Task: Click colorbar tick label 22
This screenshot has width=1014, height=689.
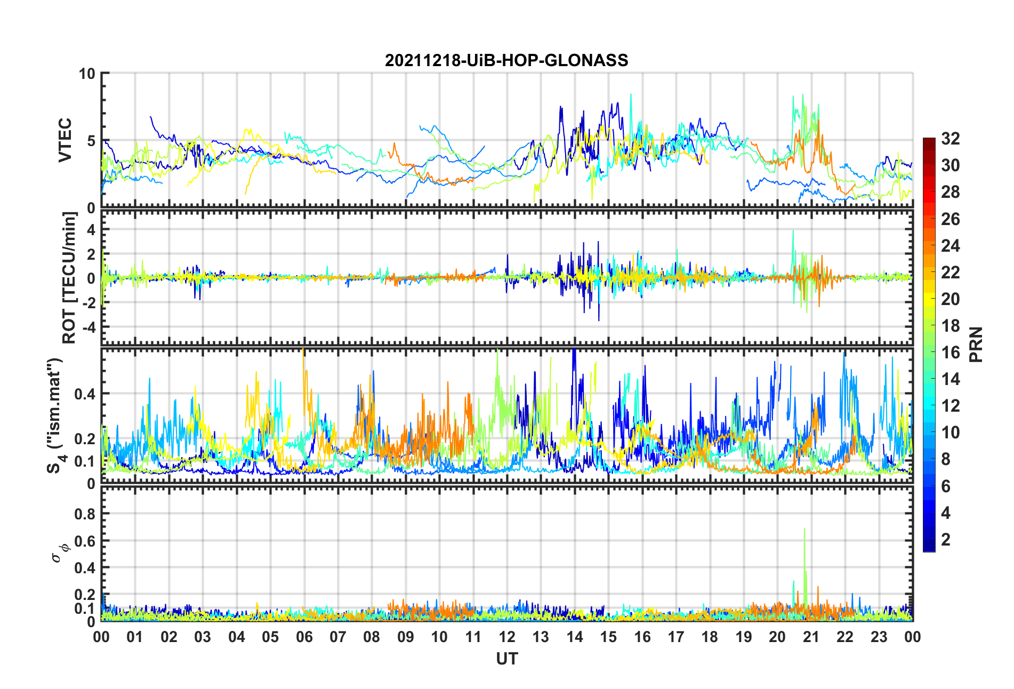Action: (x=950, y=272)
